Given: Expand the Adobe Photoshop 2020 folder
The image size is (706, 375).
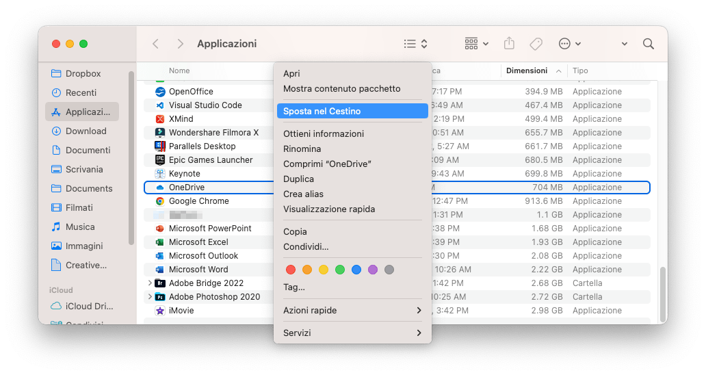Looking at the screenshot, I should click(x=150, y=297).
